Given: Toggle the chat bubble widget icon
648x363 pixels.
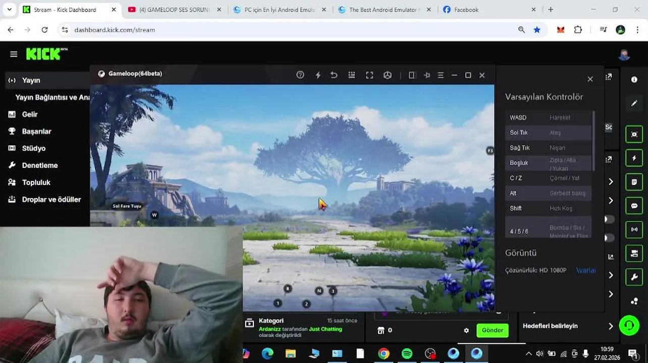Looking at the screenshot, I should [634, 206].
